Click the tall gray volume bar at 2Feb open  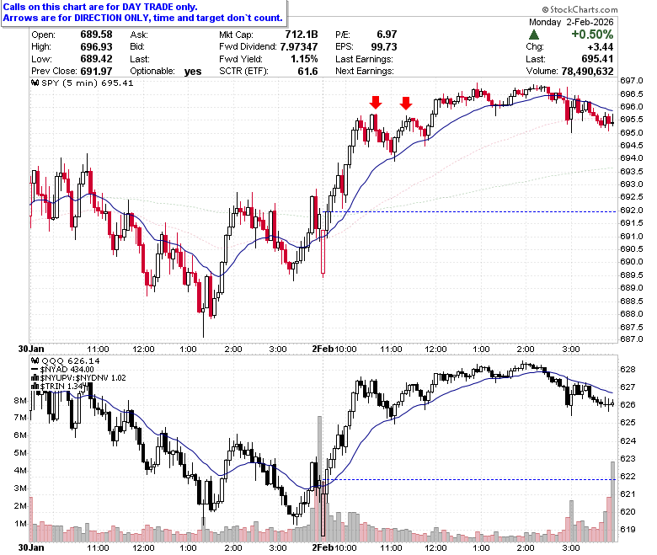(320, 478)
